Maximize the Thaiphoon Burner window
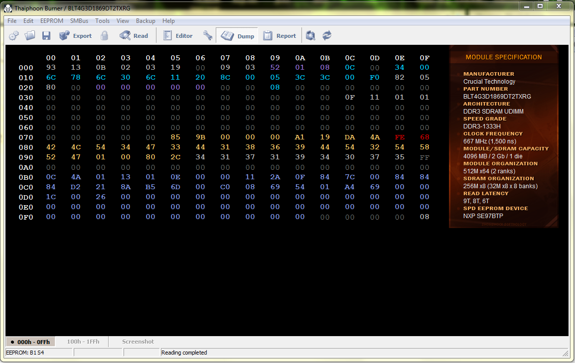 pyautogui.click(x=540, y=6)
